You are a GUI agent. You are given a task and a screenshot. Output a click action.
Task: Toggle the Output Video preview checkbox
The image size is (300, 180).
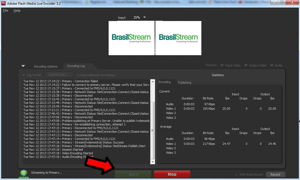pyautogui.click(x=246, y=65)
